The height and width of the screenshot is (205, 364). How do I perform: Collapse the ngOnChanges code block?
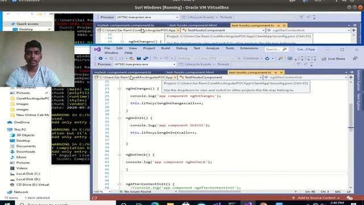click(x=119, y=89)
